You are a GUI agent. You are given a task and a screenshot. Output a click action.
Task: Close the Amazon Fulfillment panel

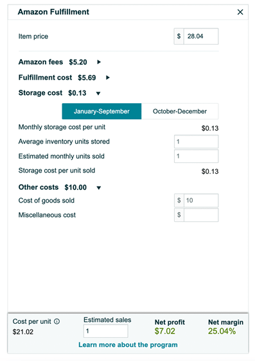point(240,12)
